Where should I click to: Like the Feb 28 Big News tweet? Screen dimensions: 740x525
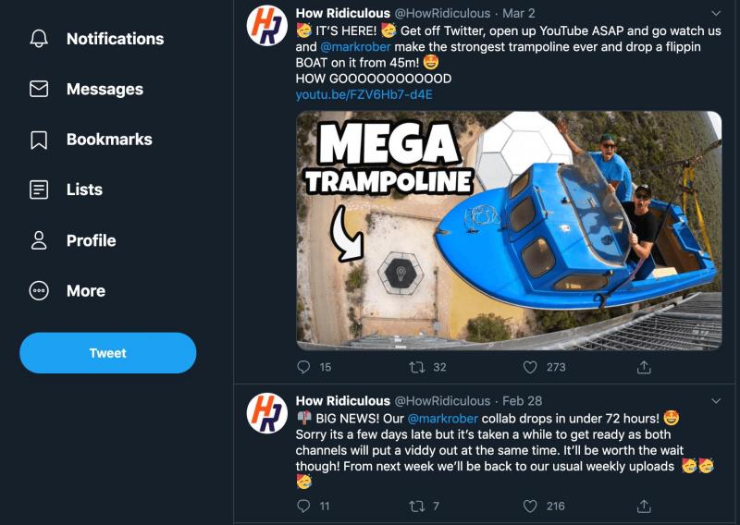tap(530, 506)
